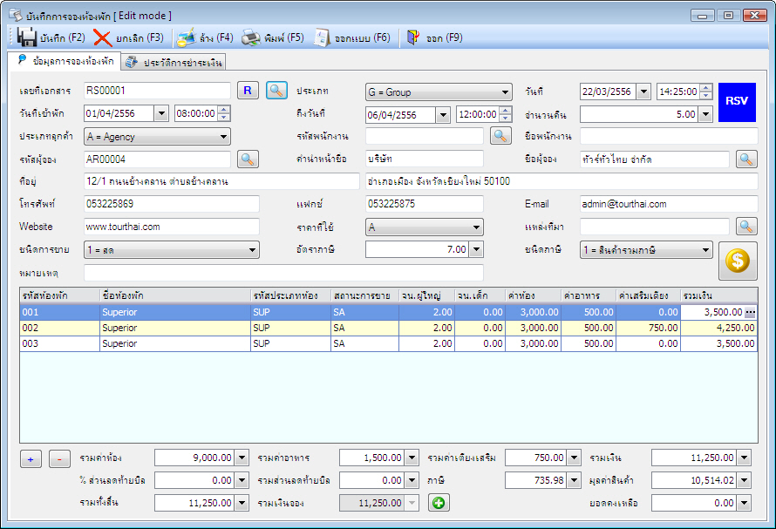The image size is (776, 529).
Task: Adjust the check-out time 12:00:00 spinner
Action: point(506,114)
